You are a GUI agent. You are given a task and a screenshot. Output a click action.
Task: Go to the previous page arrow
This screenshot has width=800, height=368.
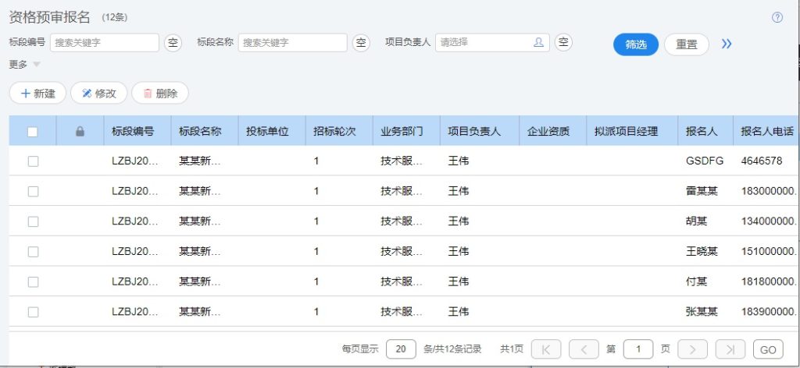click(x=584, y=349)
